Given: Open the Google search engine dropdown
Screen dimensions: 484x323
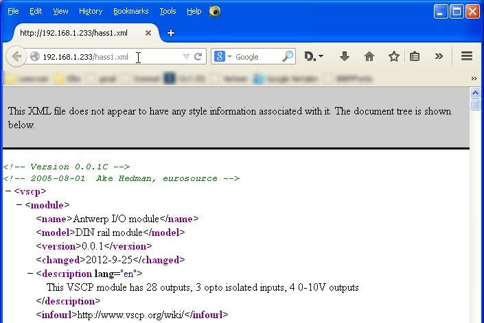Looking at the screenshot, I should (222, 57).
